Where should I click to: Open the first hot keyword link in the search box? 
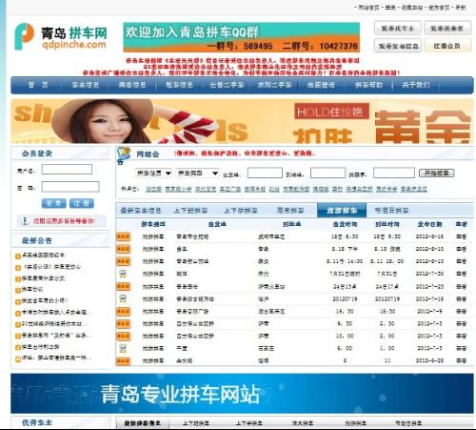pos(153,189)
